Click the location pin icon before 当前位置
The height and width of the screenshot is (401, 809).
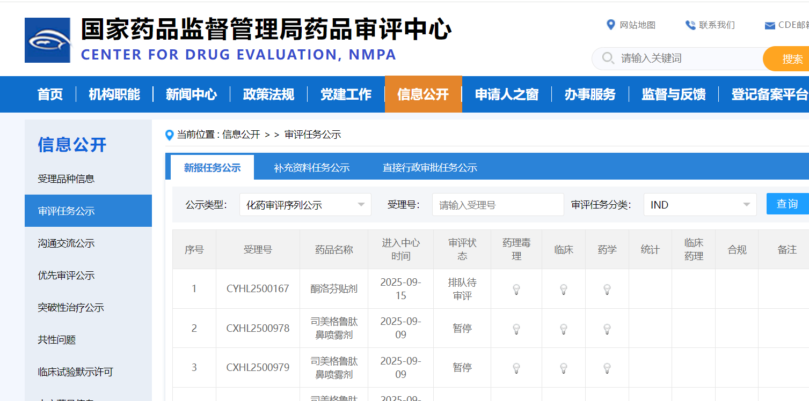tap(170, 135)
